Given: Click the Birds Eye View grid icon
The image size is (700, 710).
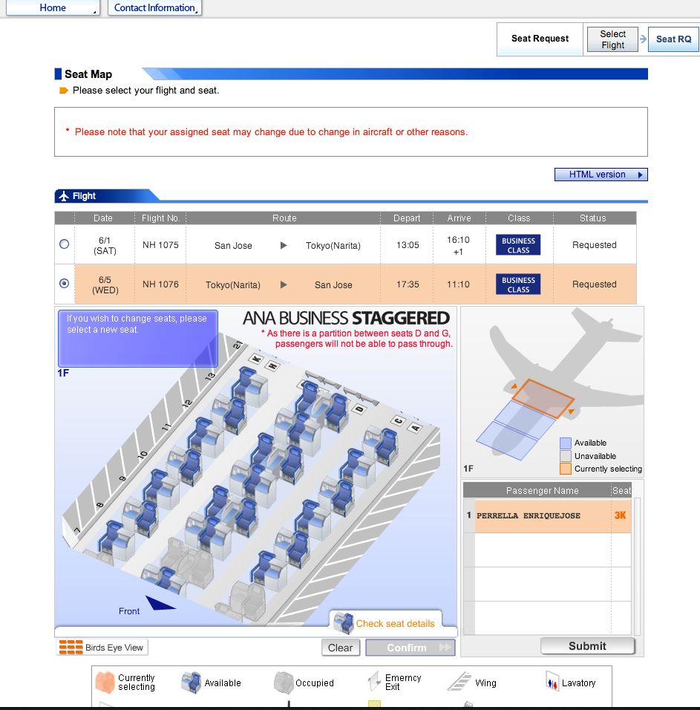Looking at the screenshot, I should click(71, 648).
